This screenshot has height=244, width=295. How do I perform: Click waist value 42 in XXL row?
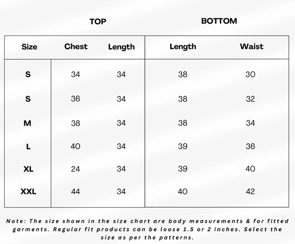[x=250, y=192]
